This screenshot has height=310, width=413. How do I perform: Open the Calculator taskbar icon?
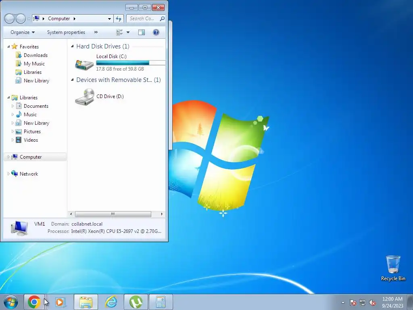[161, 302]
